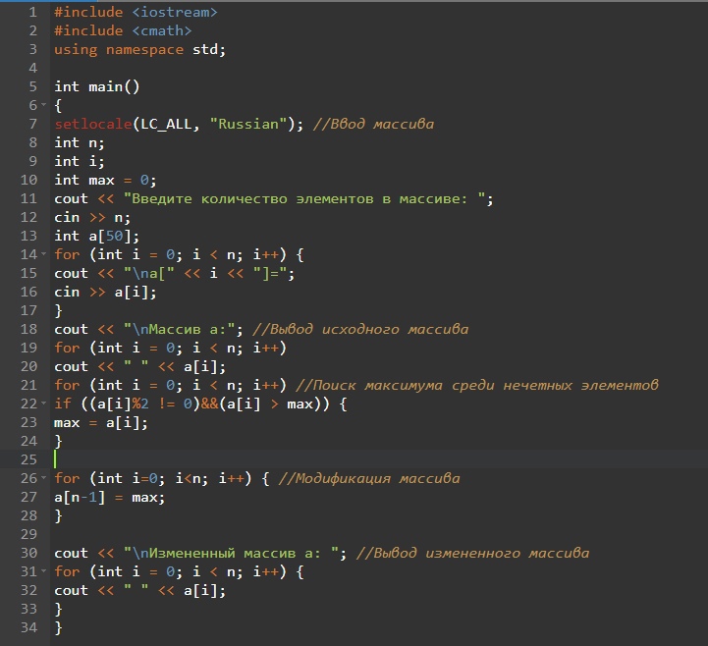Click the 'int i;' declaration on line 9
The image size is (708, 646).
pos(80,162)
